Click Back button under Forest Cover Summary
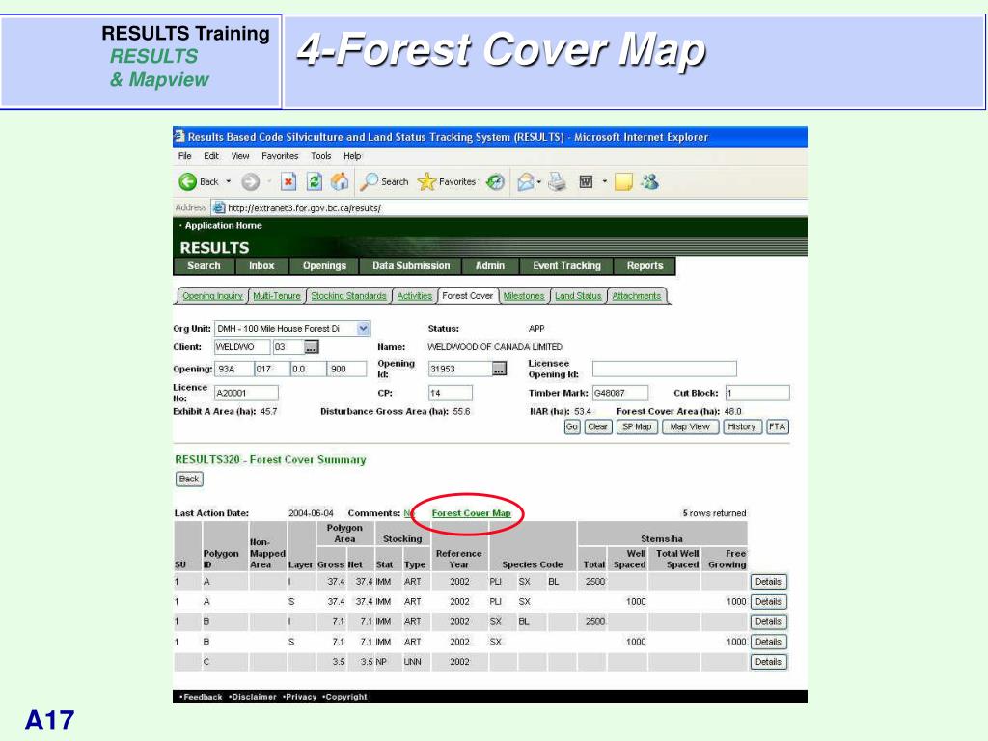This screenshot has width=988, height=741. click(x=189, y=479)
